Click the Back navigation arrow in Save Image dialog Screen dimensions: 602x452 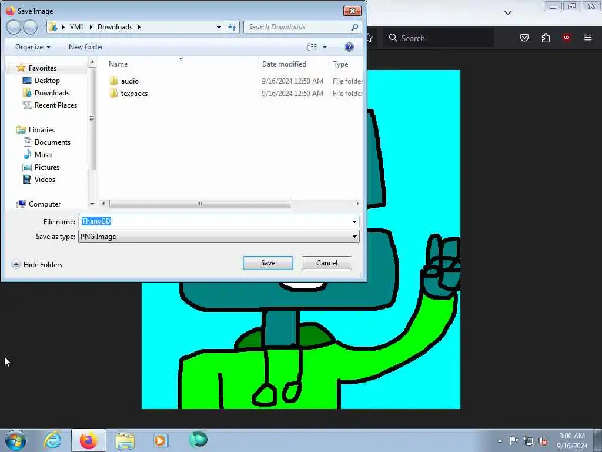coord(14,27)
